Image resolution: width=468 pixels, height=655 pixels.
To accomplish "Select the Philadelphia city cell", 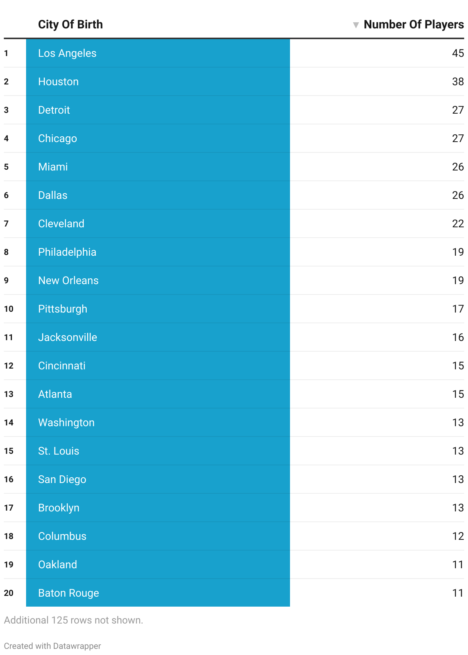I will click(158, 252).
